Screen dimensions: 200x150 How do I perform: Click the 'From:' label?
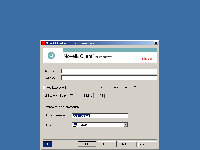coord(50,125)
